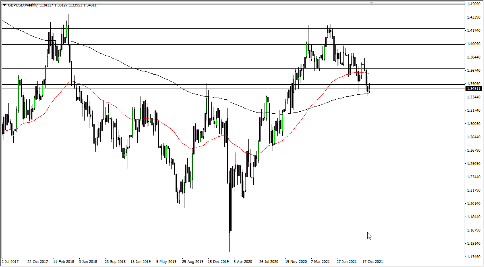Screen dimensions: 484x267
Task: Click the horizontal resistance line at 1.41740
Action: (x=201, y=28)
